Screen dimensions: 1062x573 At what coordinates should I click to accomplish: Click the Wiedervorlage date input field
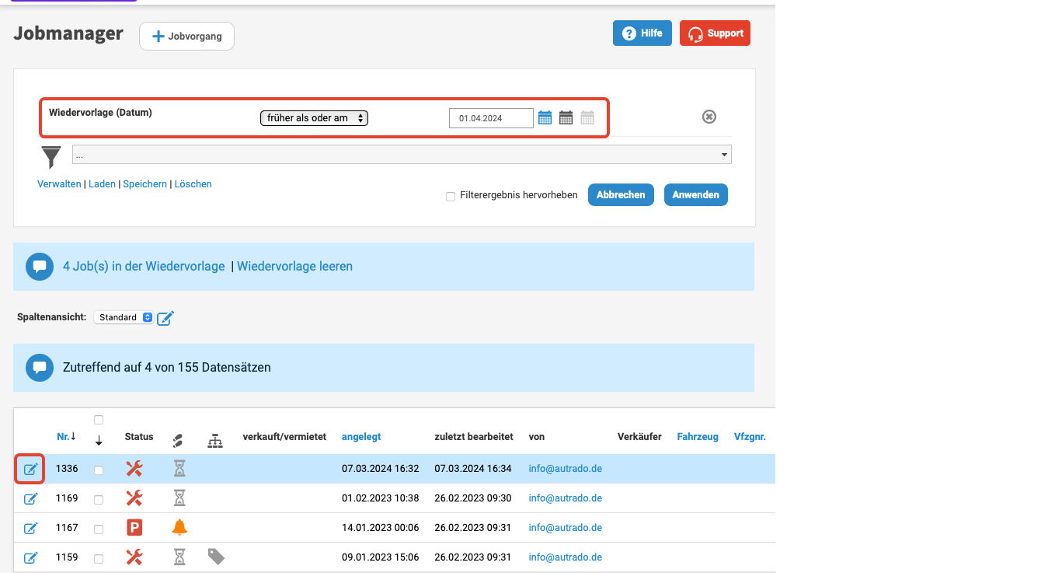491,118
